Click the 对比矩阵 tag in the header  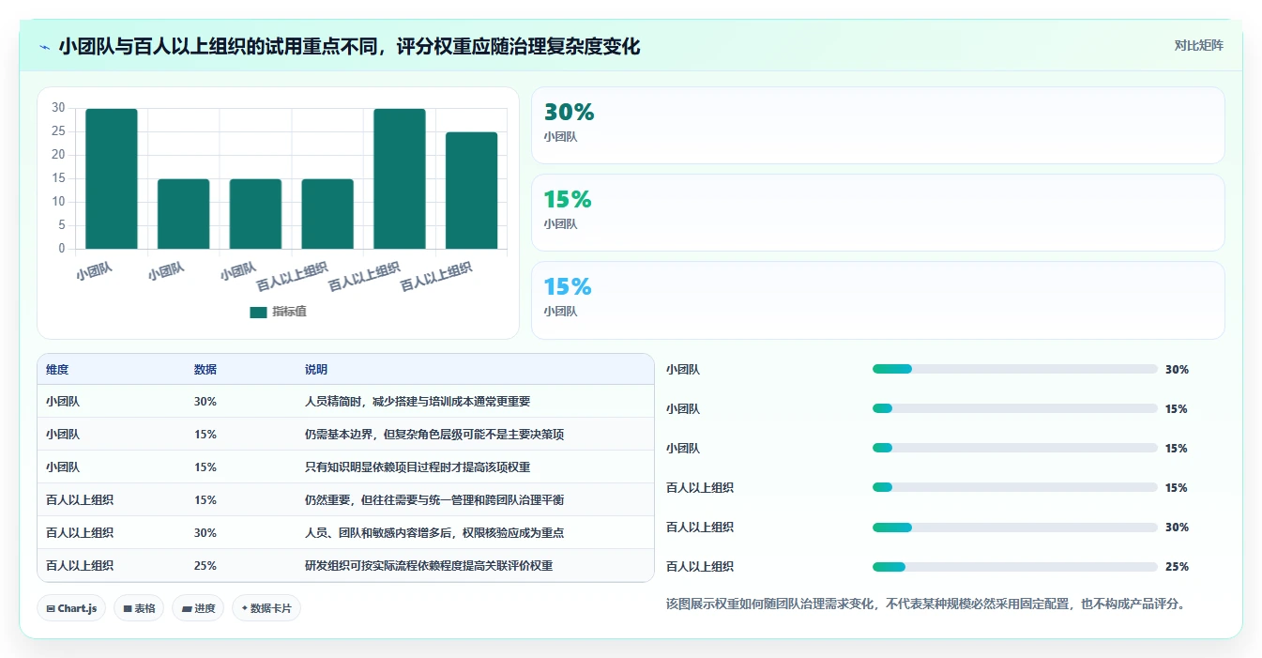coord(1198,45)
